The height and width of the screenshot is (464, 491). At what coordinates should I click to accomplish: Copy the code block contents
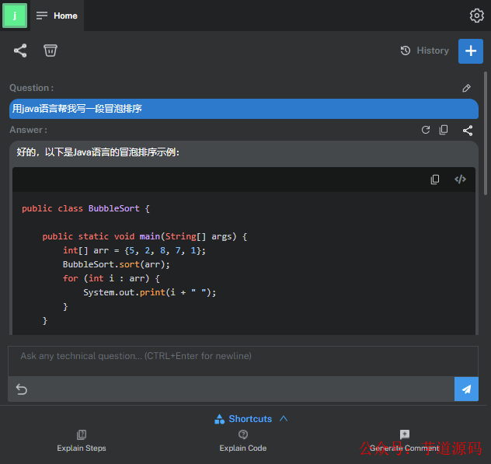[x=435, y=180]
